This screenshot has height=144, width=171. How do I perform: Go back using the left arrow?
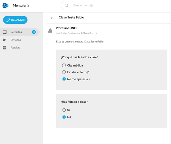[52, 18]
